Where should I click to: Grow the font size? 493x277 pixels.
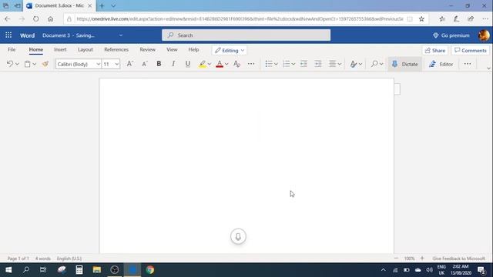129,64
